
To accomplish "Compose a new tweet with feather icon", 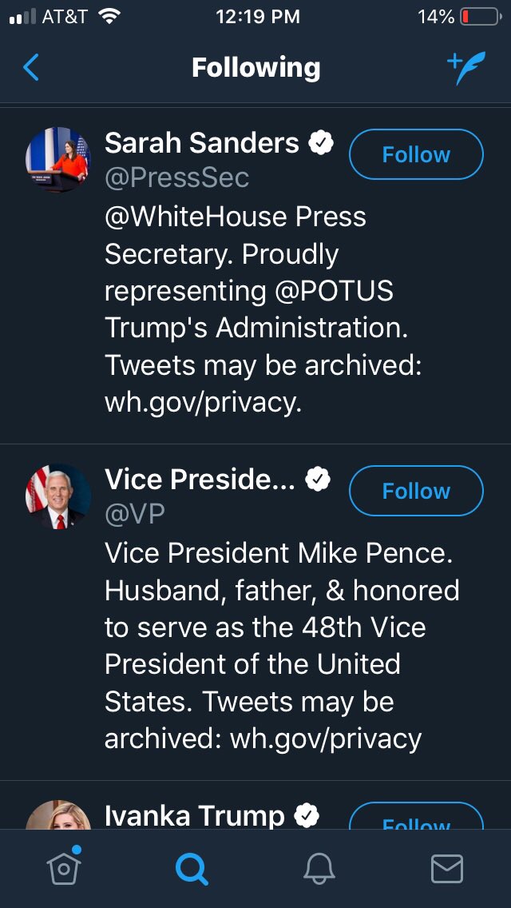I will 466,68.
